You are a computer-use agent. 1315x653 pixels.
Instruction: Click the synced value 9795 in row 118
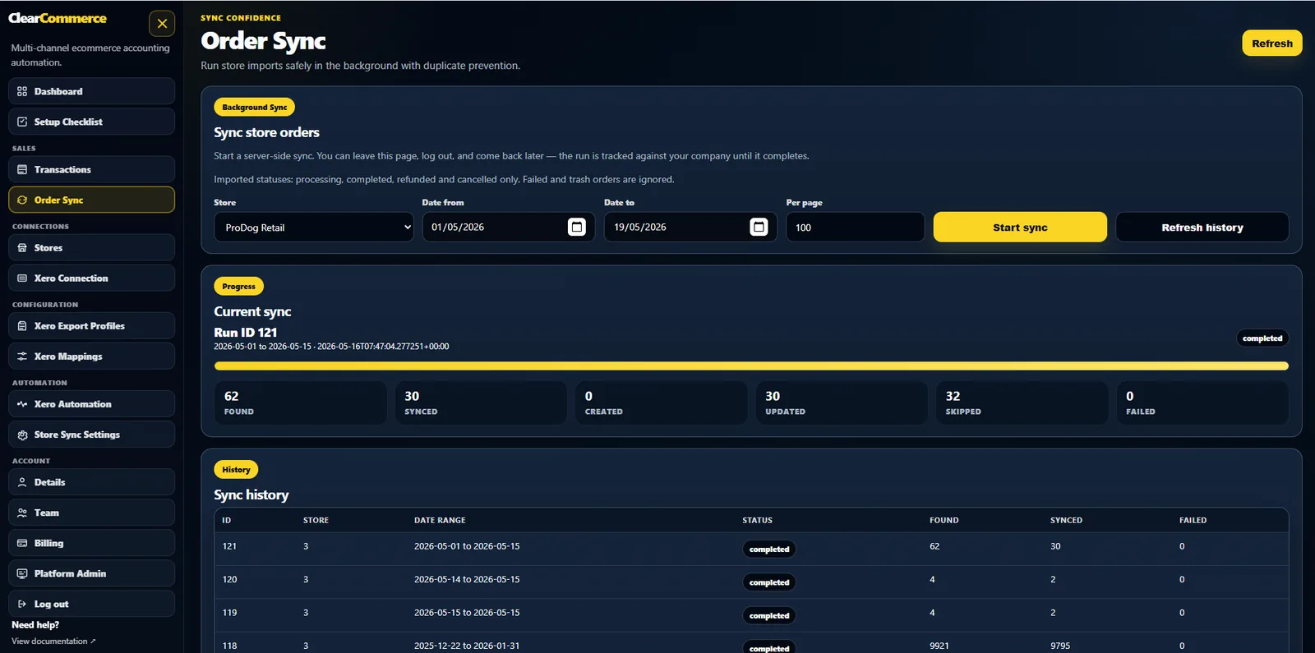1060,646
